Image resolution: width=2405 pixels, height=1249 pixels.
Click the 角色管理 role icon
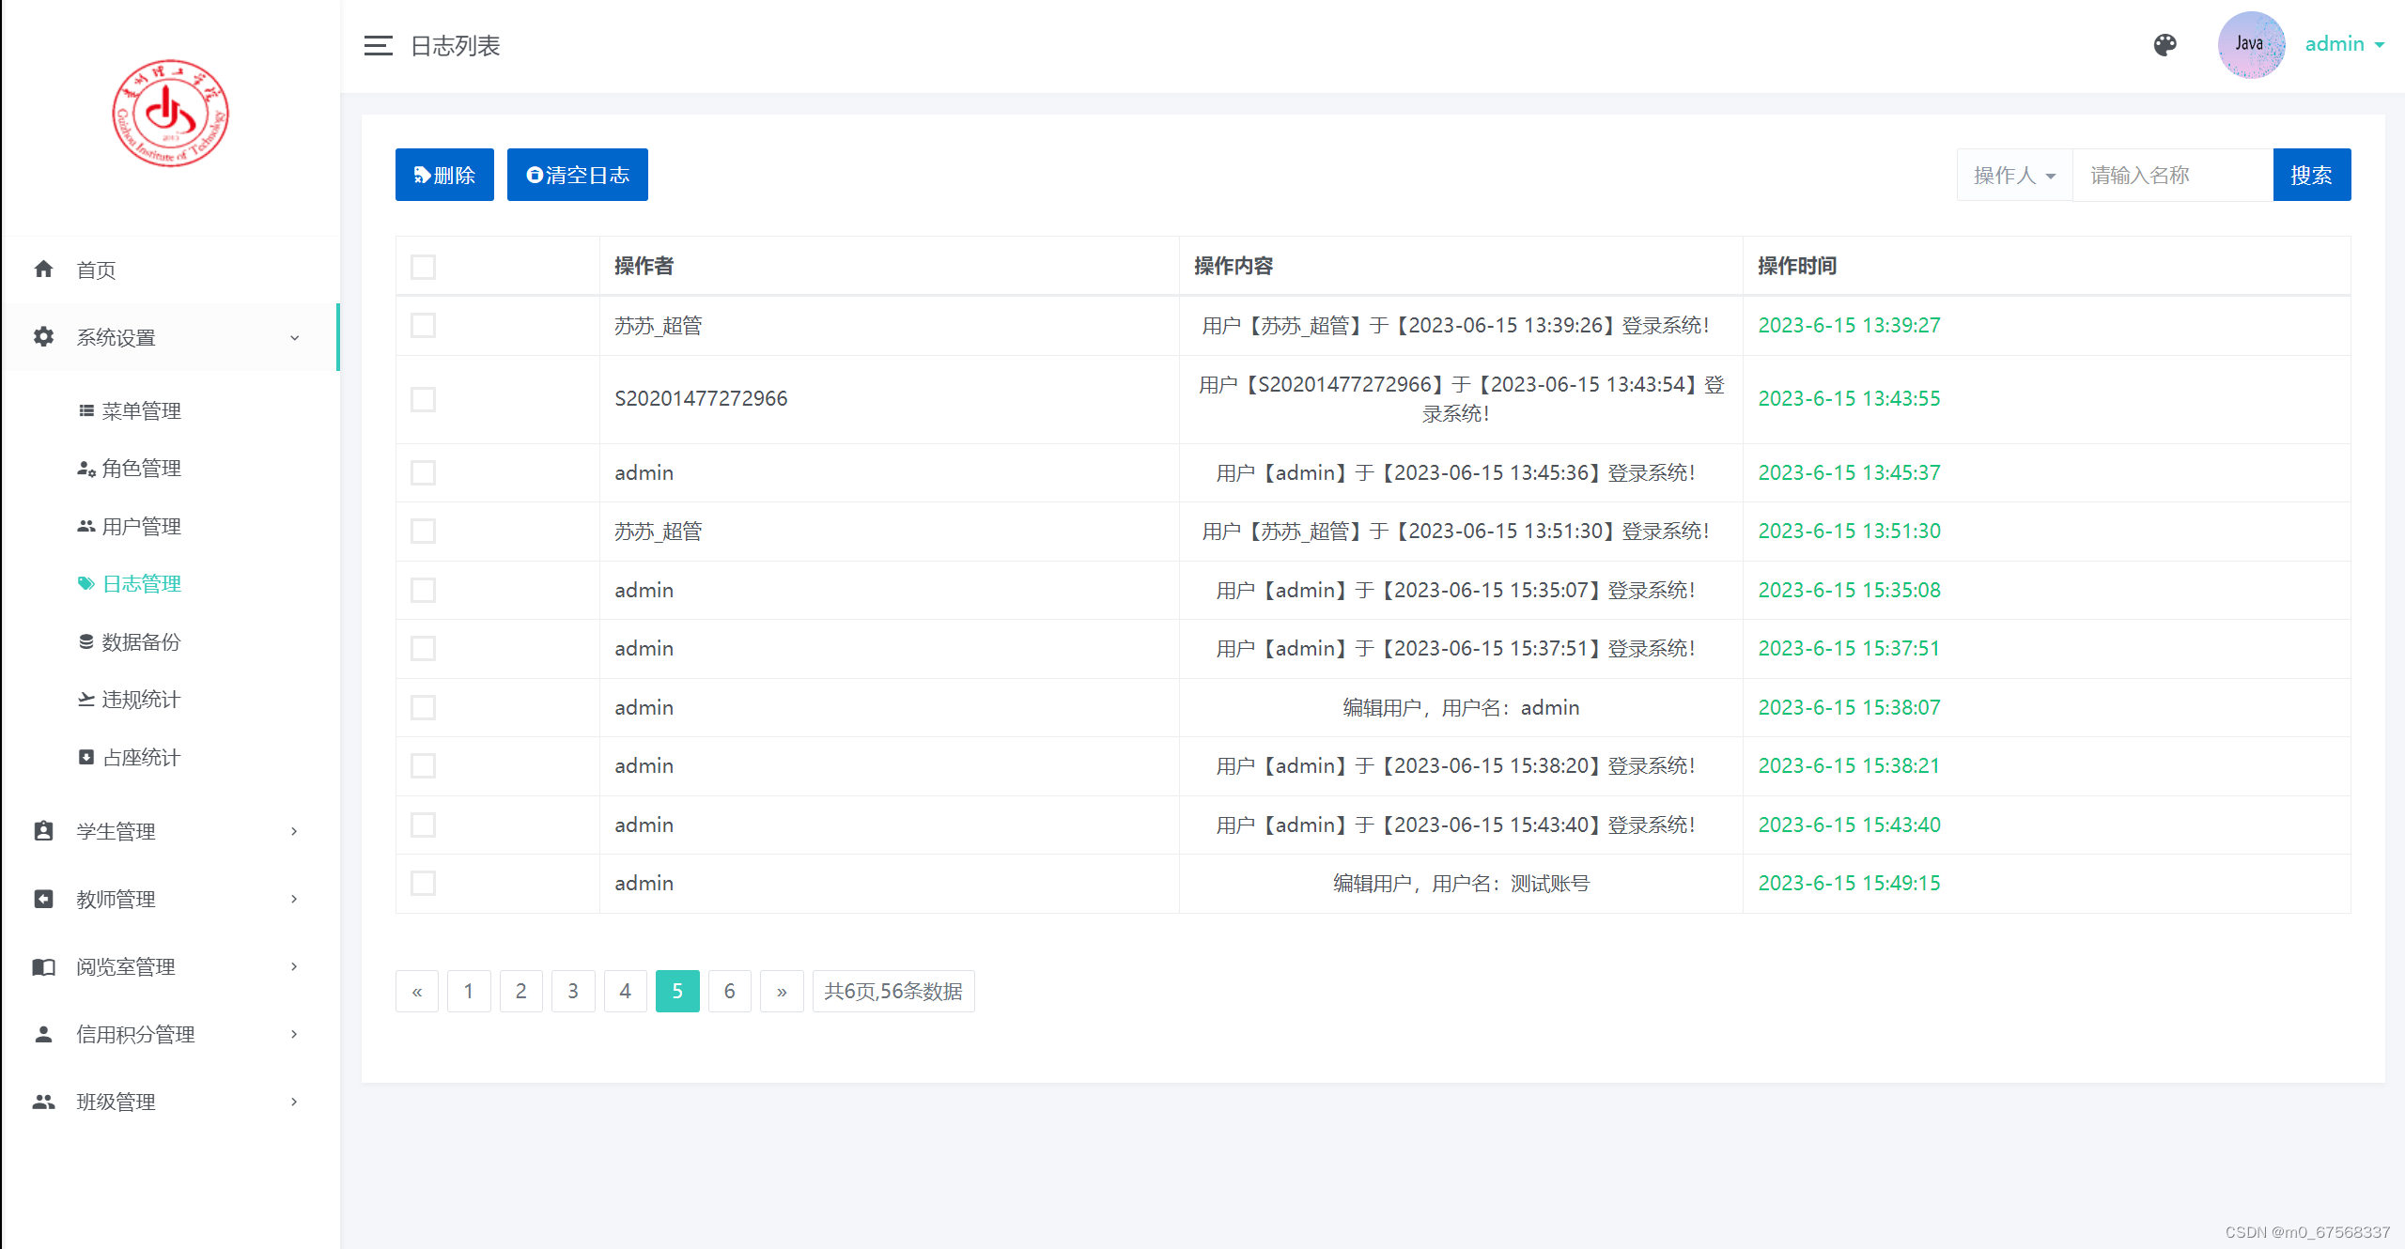click(x=85, y=468)
